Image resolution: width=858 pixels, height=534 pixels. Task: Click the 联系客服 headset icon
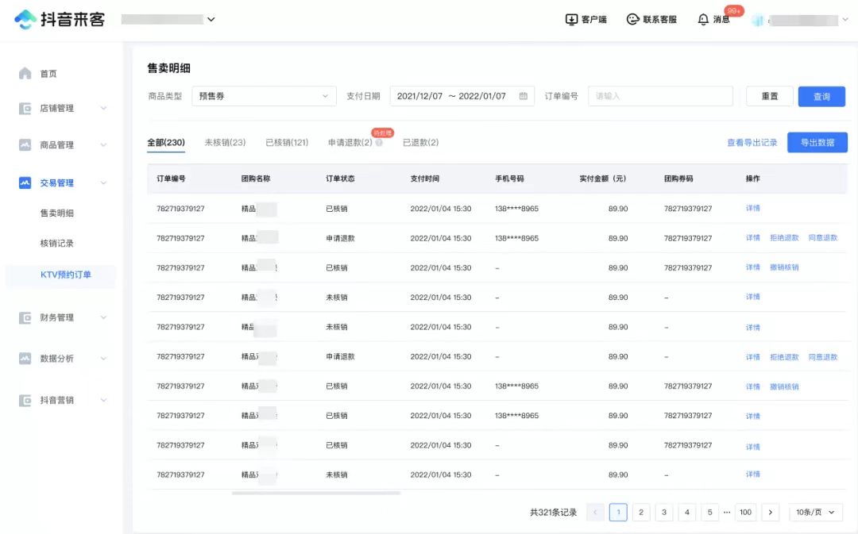tap(632, 19)
